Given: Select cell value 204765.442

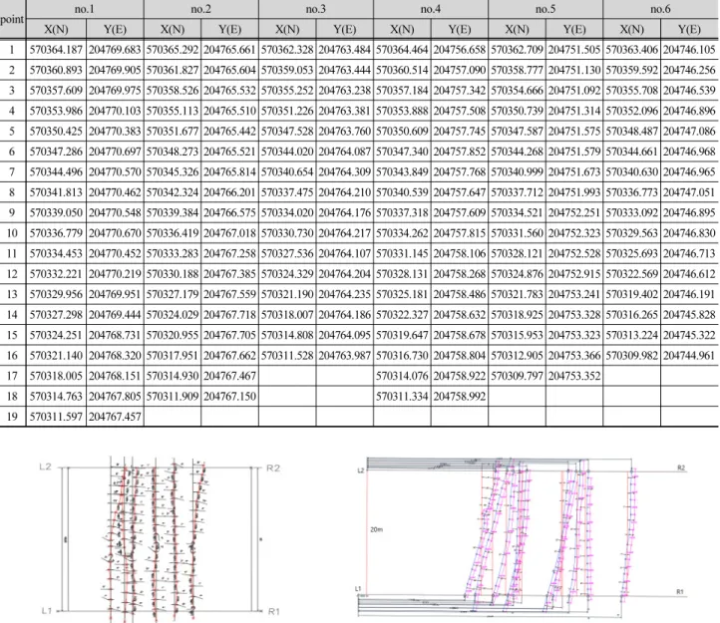Looking at the screenshot, I should (229, 132).
